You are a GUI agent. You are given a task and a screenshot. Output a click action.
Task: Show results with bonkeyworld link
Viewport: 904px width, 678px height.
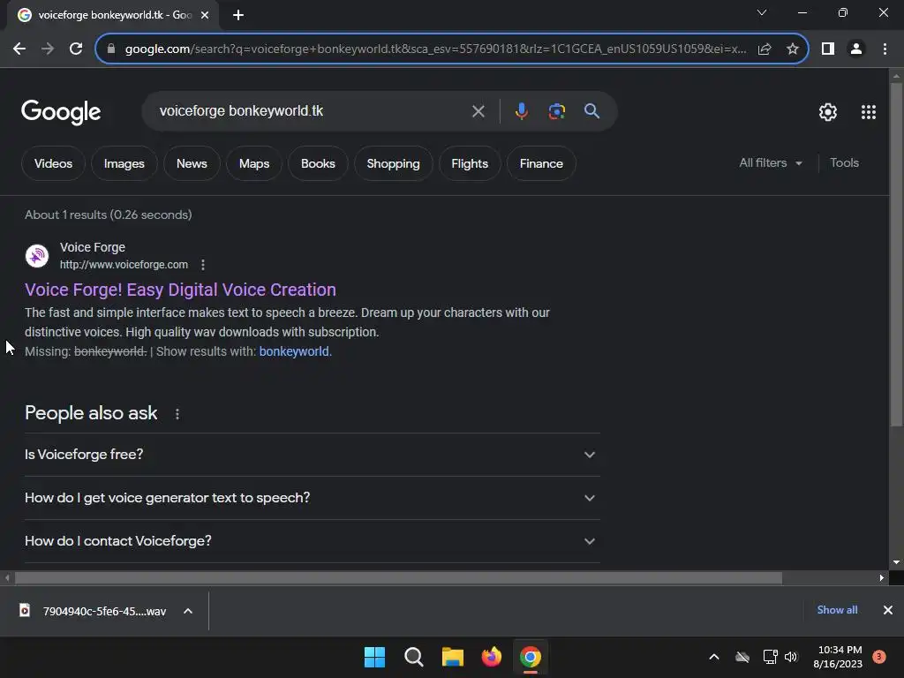[x=295, y=351]
